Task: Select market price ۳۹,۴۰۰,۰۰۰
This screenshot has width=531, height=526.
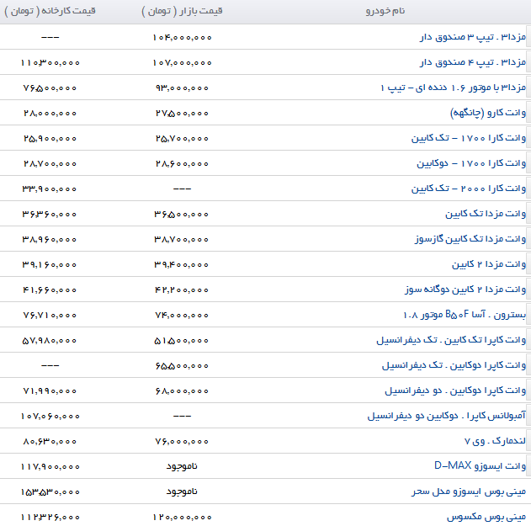Action: pyautogui.click(x=182, y=264)
